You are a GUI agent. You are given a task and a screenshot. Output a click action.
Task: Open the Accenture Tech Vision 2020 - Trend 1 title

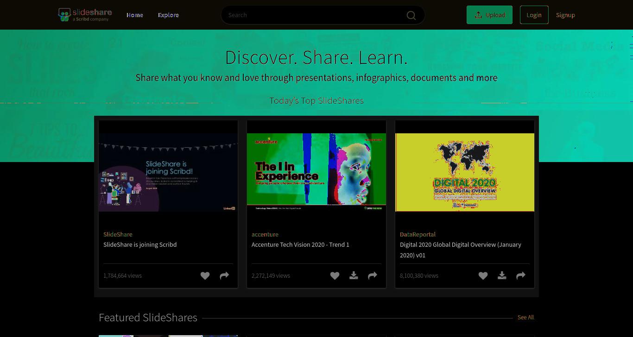[x=300, y=244]
